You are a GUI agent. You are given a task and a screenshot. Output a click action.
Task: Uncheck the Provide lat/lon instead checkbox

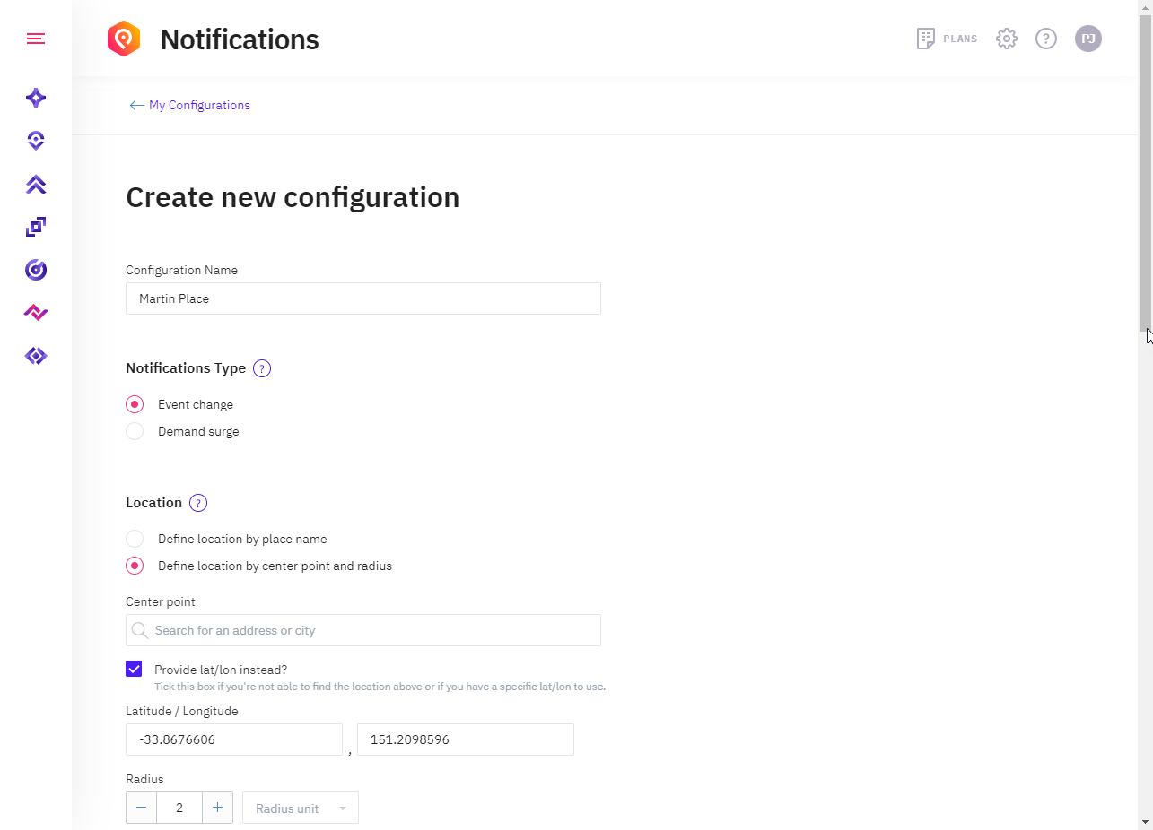(134, 669)
